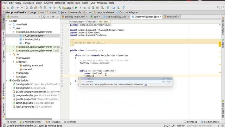Open the app run configuration dropdown
Screen dimensions: 225x127
[x=68, y=8]
